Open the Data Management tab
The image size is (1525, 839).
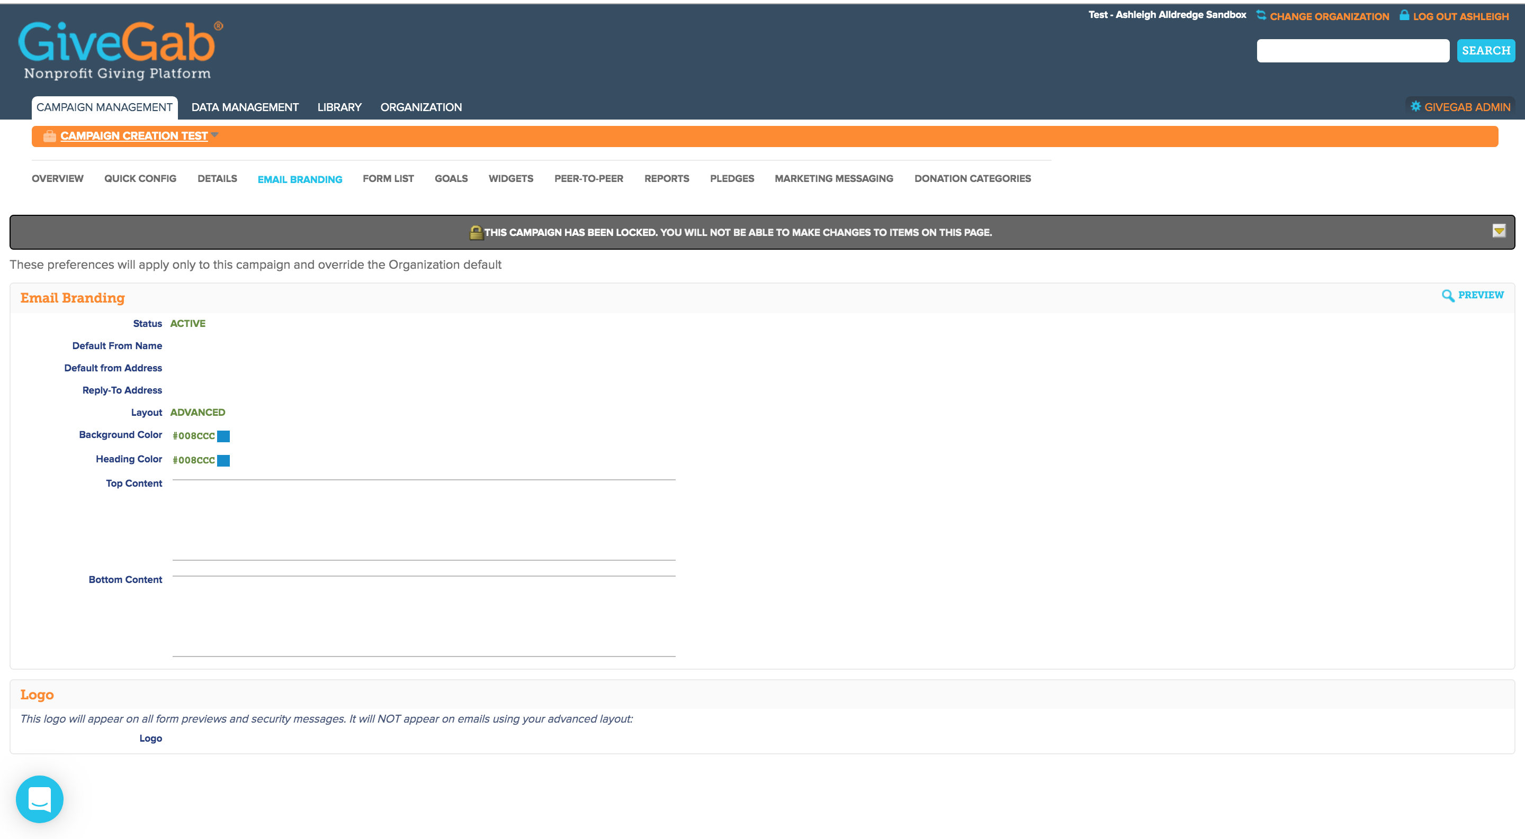click(x=245, y=107)
